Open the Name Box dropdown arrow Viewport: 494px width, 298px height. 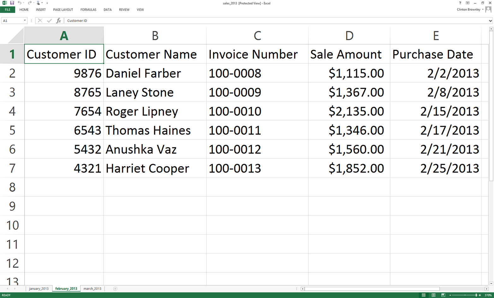tap(25, 20)
